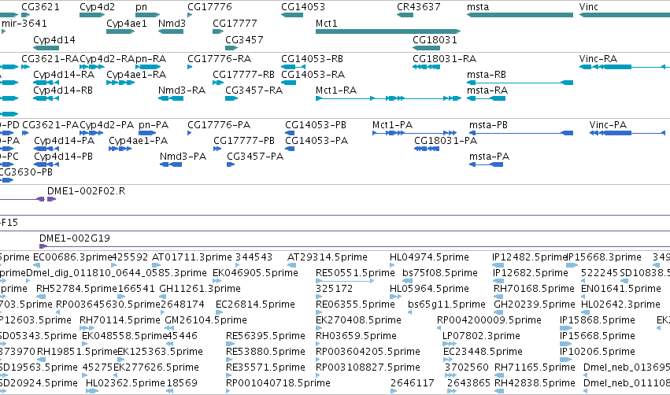
Task: Open the CG18031-PA protein label
Action: pos(446,141)
